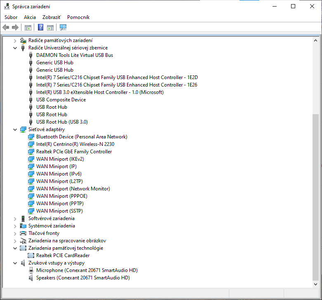Click the vertical scrollbar up arrow
This screenshot has height=300, width=322.
coord(316,41)
